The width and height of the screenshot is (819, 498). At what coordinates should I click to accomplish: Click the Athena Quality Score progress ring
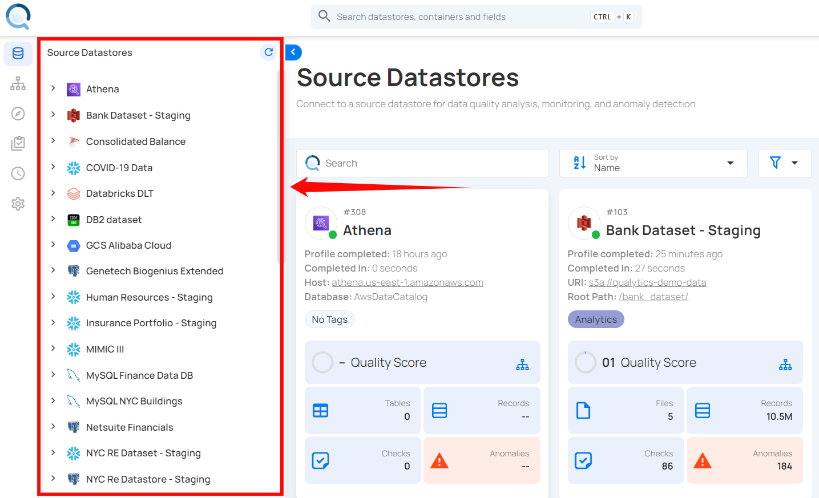point(322,362)
